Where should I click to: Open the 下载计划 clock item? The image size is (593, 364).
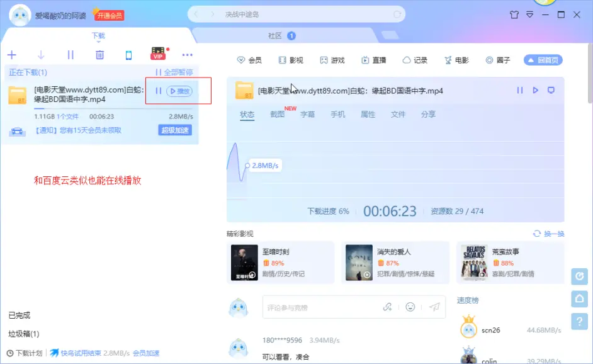point(25,353)
